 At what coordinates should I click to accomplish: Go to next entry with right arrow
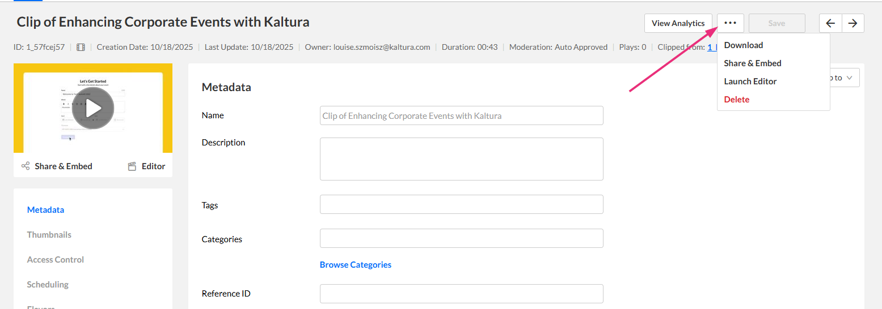(853, 23)
